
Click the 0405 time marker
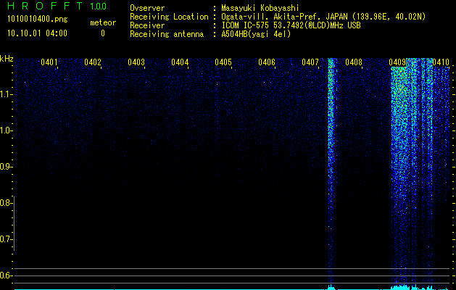point(223,62)
